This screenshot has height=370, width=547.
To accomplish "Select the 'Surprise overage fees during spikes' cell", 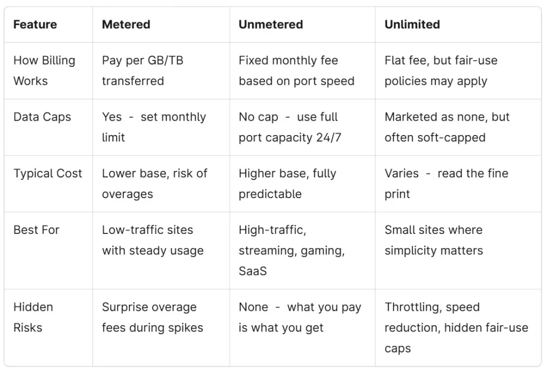I will tap(152, 317).
